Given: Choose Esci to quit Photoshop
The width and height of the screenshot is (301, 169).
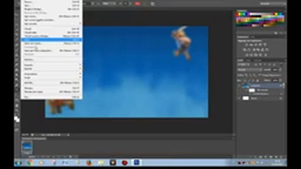Looking at the screenshot, I should (x=51, y=97).
